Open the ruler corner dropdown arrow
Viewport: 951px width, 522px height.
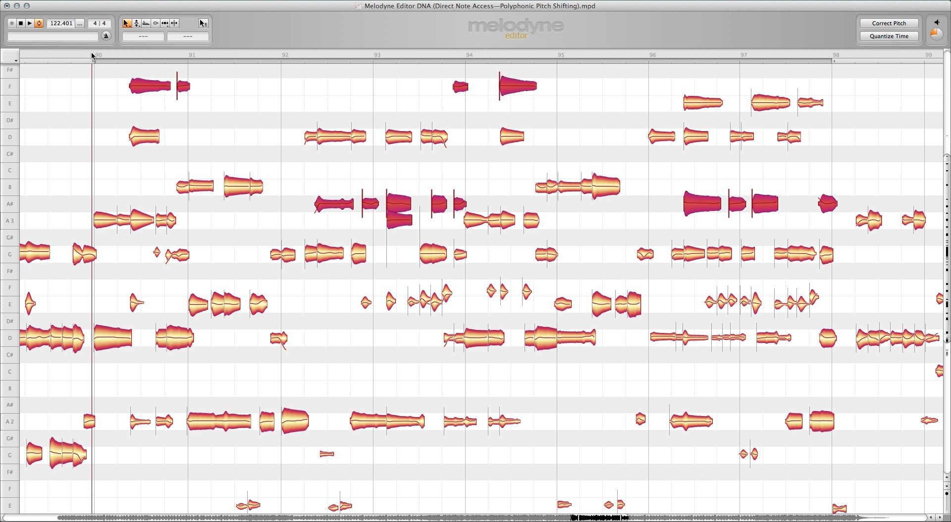pos(16,60)
